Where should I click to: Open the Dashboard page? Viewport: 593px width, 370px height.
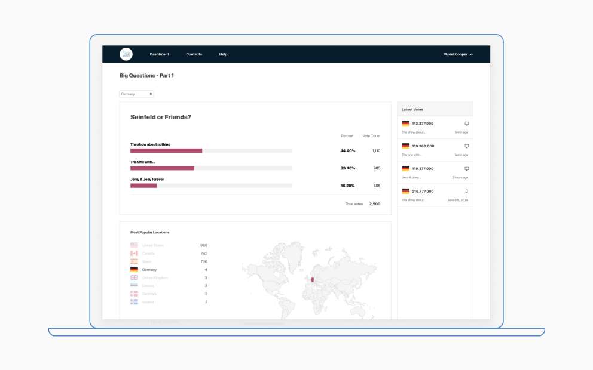(159, 54)
